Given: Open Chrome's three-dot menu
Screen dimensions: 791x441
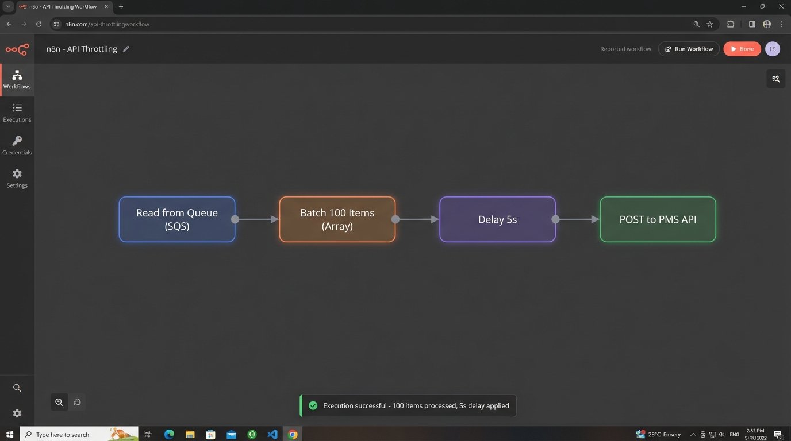Looking at the screenshot, I should click(782, 24).
